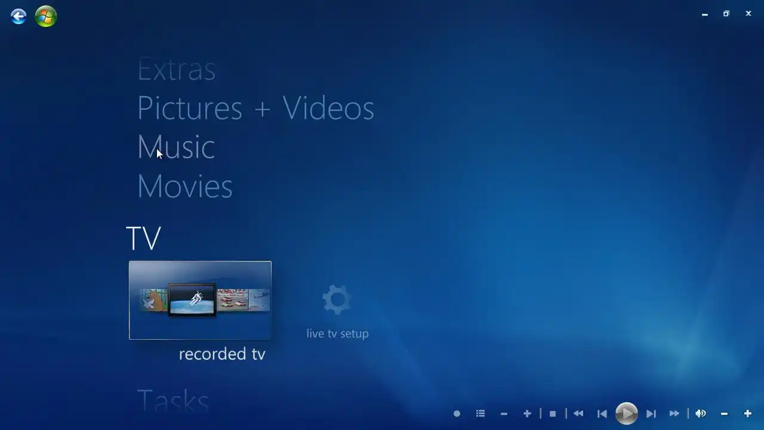
Task: Click the live tv setup label
Action: tap(337, 333)
